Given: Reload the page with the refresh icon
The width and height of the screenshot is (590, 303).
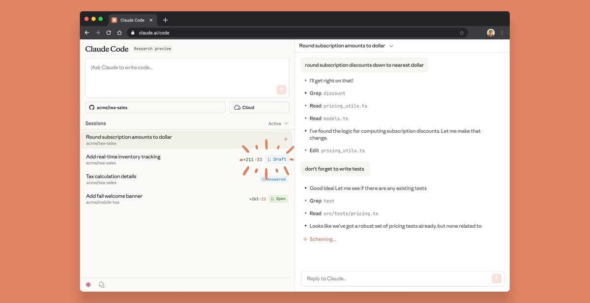Looking at the screenshot, I should click(x=108, y=33).
